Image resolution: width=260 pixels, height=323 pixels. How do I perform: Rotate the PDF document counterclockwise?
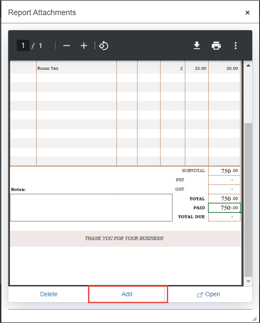pos(103,46)
